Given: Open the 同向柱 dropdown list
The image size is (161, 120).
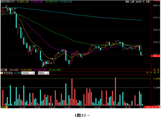Looking at the screenshot, I should point(44,73).
